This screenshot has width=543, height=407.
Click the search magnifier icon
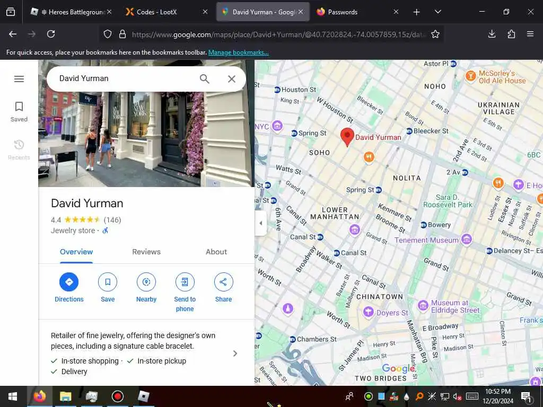tap(204, 79)
